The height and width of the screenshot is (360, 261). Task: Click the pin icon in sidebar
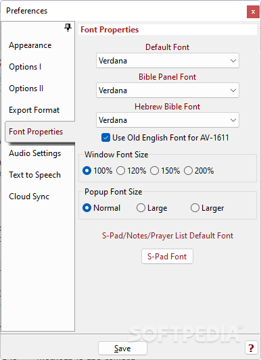pos(68,28)
